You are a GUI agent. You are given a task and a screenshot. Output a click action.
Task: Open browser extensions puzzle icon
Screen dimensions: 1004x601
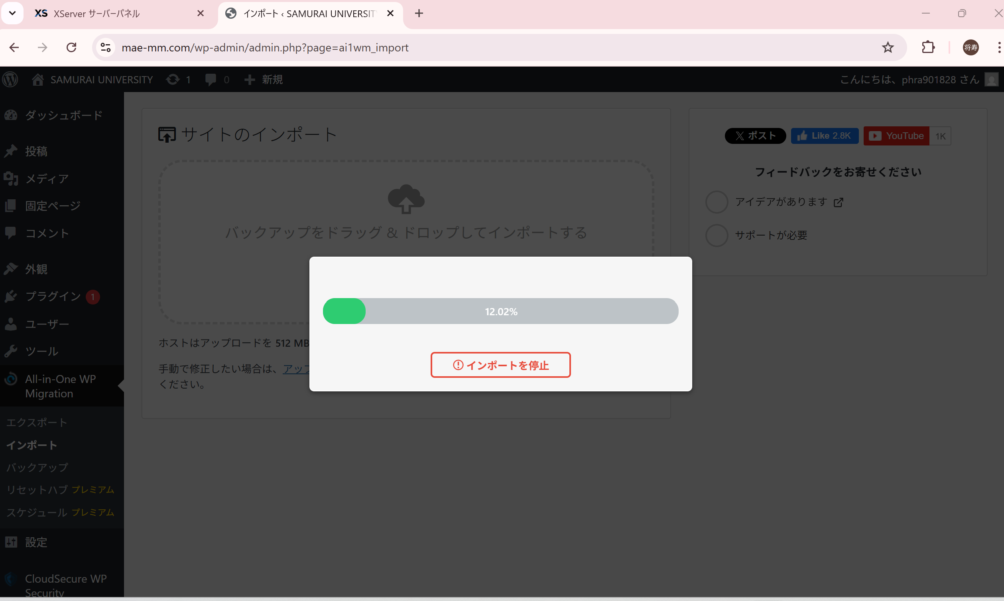(928, 47)
